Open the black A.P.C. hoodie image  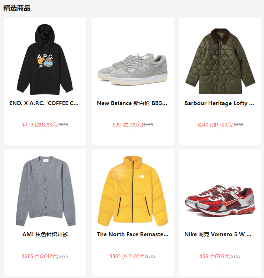tap(45, 59)
